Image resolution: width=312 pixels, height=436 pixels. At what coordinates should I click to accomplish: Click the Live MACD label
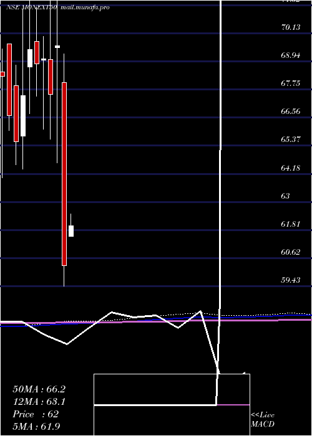[263, 420]
